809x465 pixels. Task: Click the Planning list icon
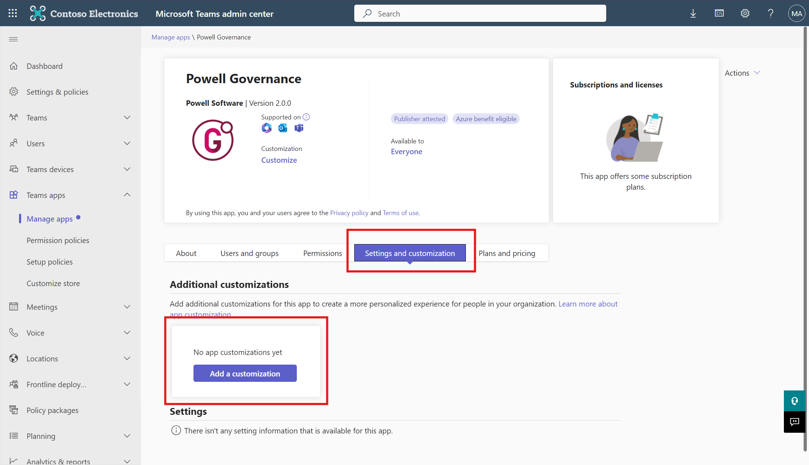coord(14,436)
